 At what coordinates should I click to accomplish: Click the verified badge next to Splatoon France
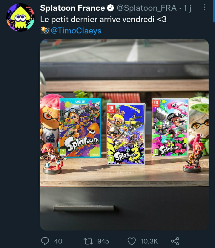point(110,8)
